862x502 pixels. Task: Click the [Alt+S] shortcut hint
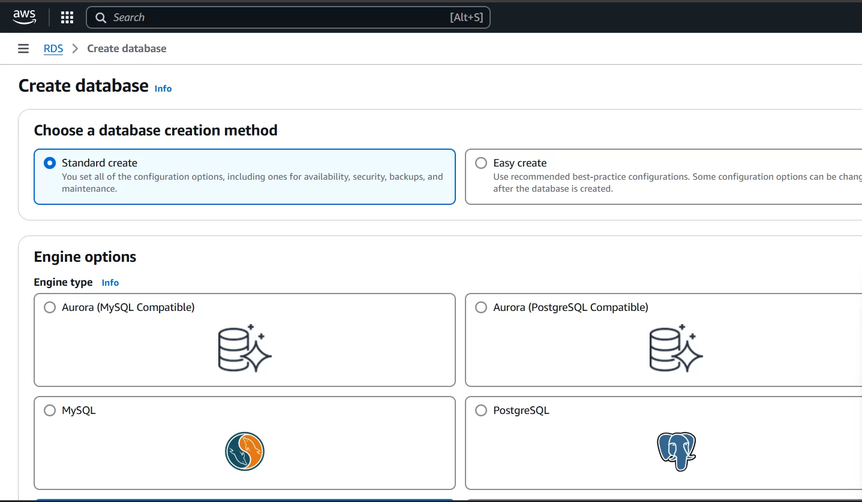(466, 17)
